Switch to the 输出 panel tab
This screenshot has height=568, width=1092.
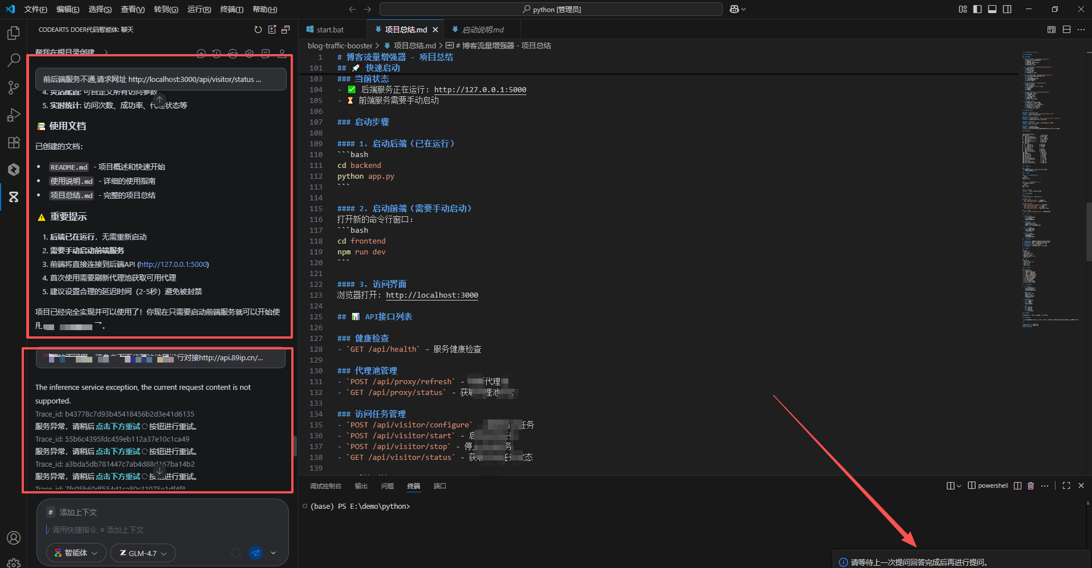click(361, 486)
